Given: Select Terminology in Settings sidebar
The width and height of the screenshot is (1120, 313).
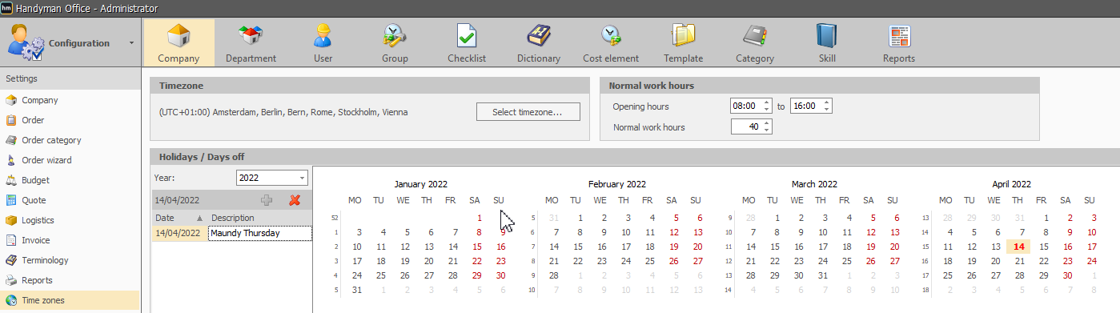Looking at the screenshot, I should (x=70, y=260).
